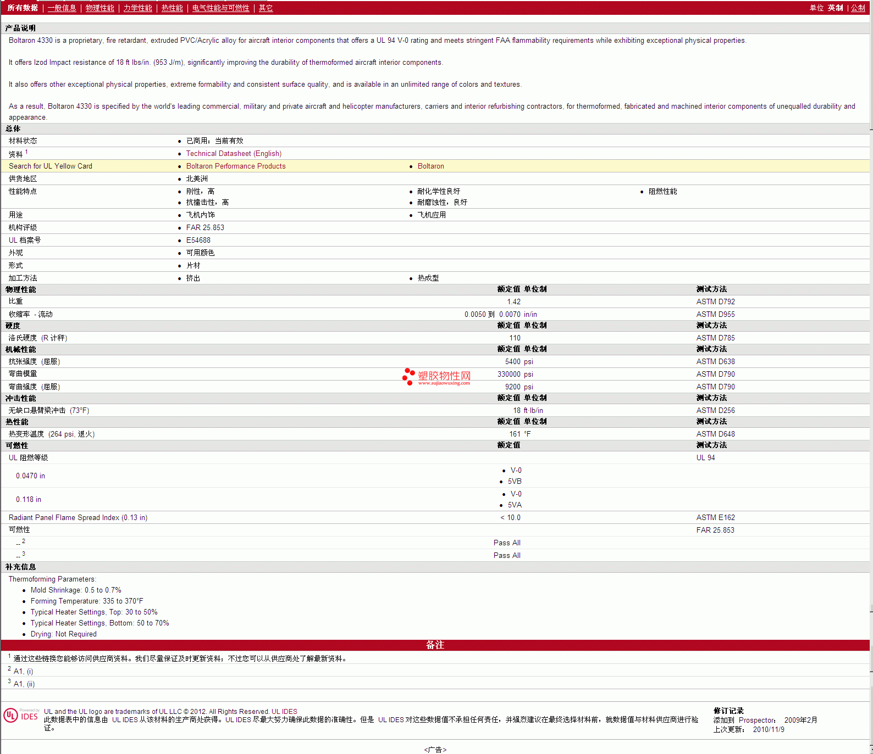Switch to the 物理性能 tab
Screen dimensions: 873x754
pyautogui.click(x=100, y=8)
